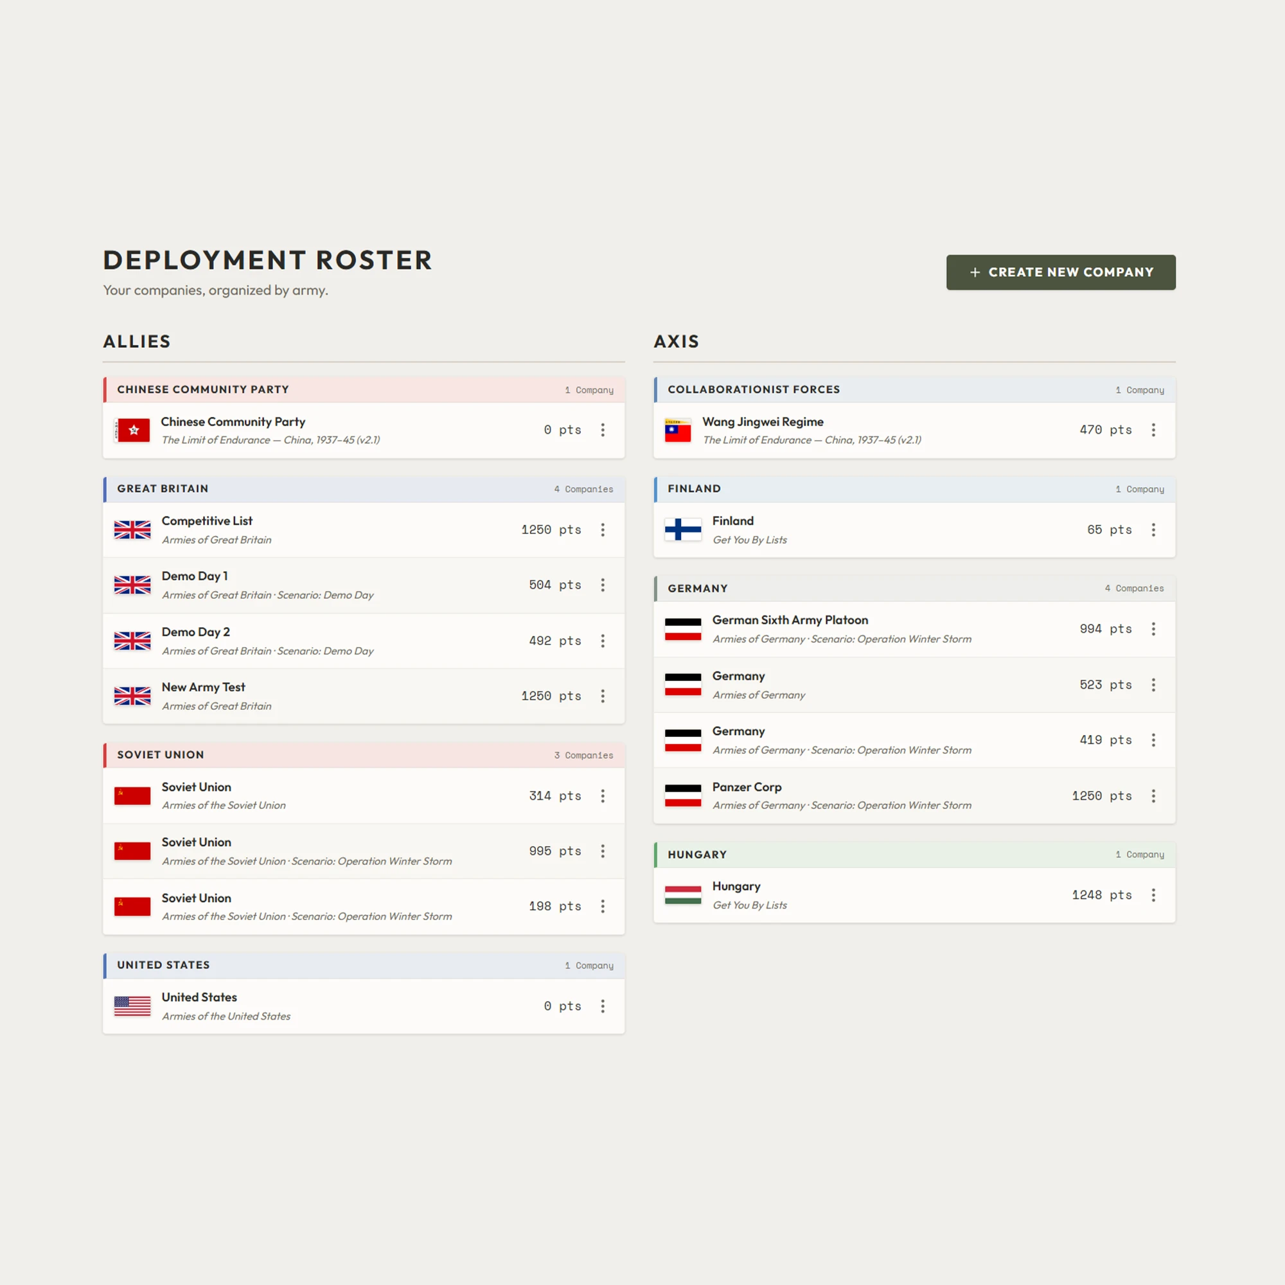The image size is (1285, 1285).
Task: Click Create New Company button
Action: [x=1061, y=272]
